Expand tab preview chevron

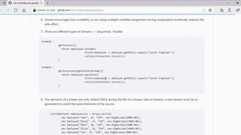tap(53, 3)
